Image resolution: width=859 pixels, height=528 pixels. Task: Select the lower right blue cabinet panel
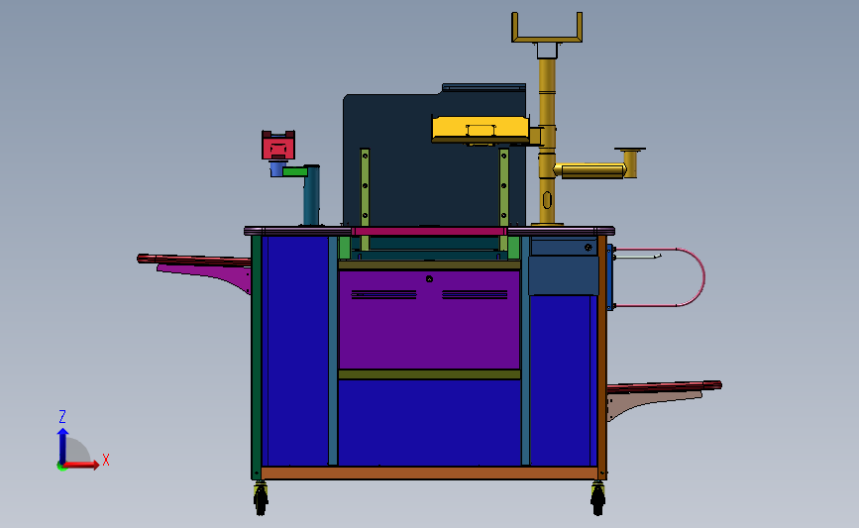click(x=563, y=380)
